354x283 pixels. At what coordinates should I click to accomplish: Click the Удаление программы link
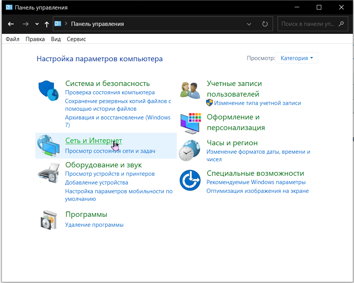(94, 225)
